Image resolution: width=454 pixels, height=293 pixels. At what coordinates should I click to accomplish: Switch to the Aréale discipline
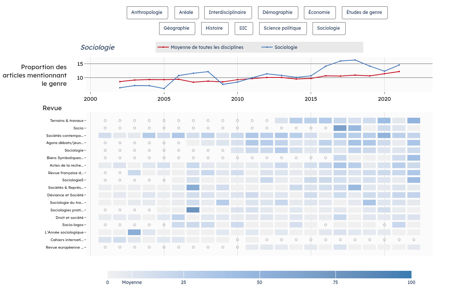186,12
